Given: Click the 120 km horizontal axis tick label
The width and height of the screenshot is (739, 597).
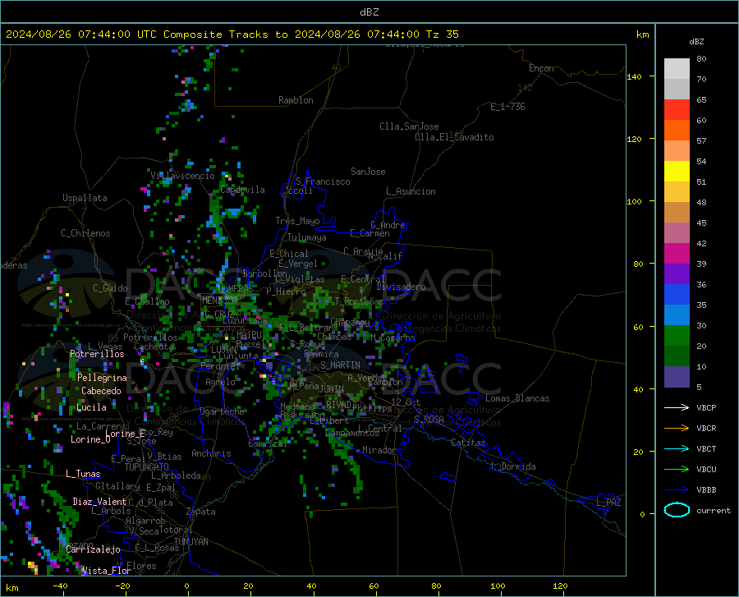Looking at the screenshot, I should [560, 586].
